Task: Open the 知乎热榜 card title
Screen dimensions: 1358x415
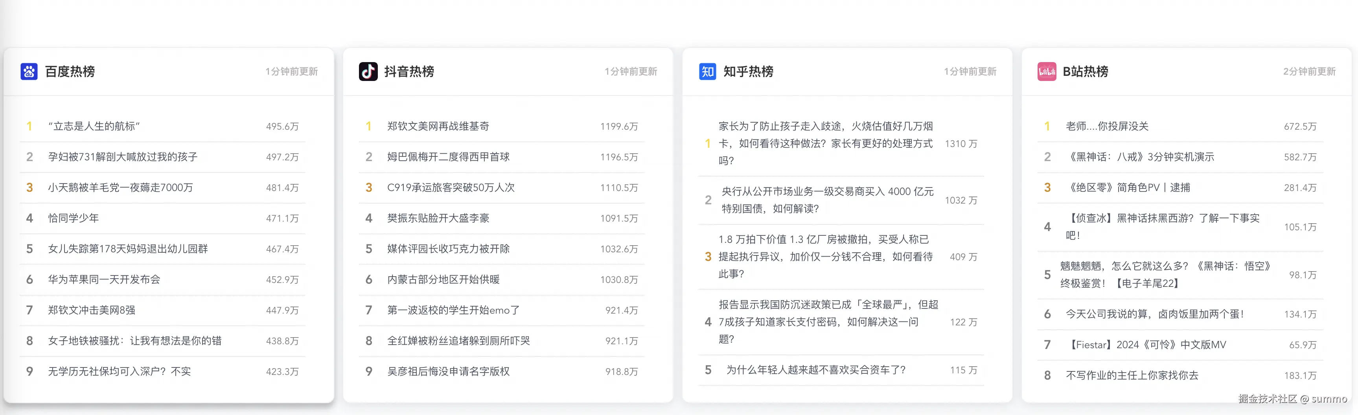Action: point(749,72)
